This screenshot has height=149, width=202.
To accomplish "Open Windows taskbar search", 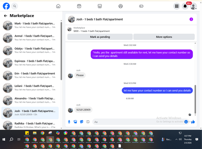I will [11, 139].
